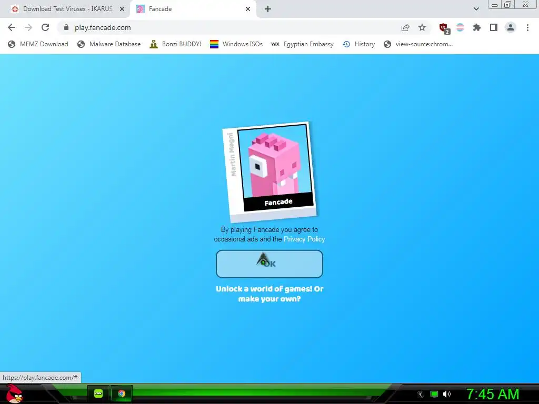Viewport: 539px width, 404px height.
Task: Restore down the Chrome window
Action: pyautogui.click(x=507, y=4)
